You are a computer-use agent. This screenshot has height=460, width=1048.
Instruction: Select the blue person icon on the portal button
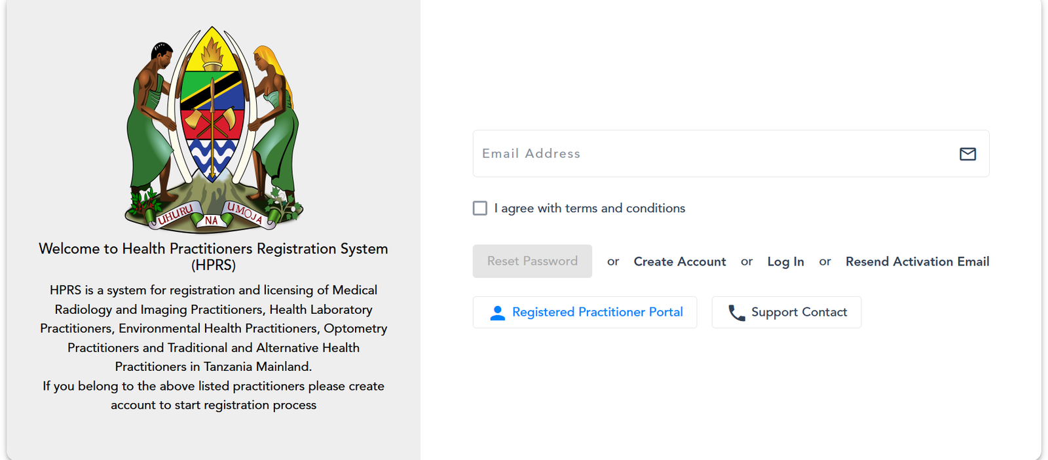pyautogui.click(x=498, y=313)
